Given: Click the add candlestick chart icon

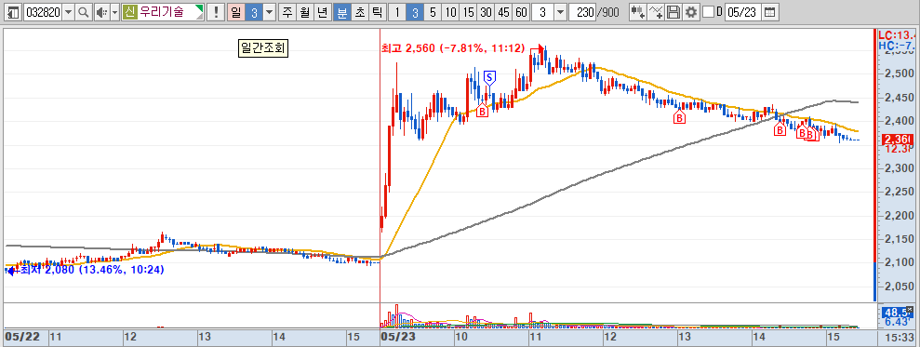Looking at the screenshot, I should 638,12.
